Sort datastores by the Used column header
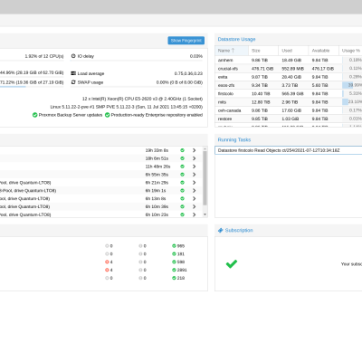 coord(293,51)
